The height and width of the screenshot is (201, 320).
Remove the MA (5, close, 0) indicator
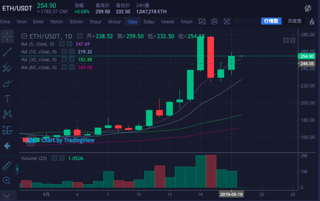point(69,44)
